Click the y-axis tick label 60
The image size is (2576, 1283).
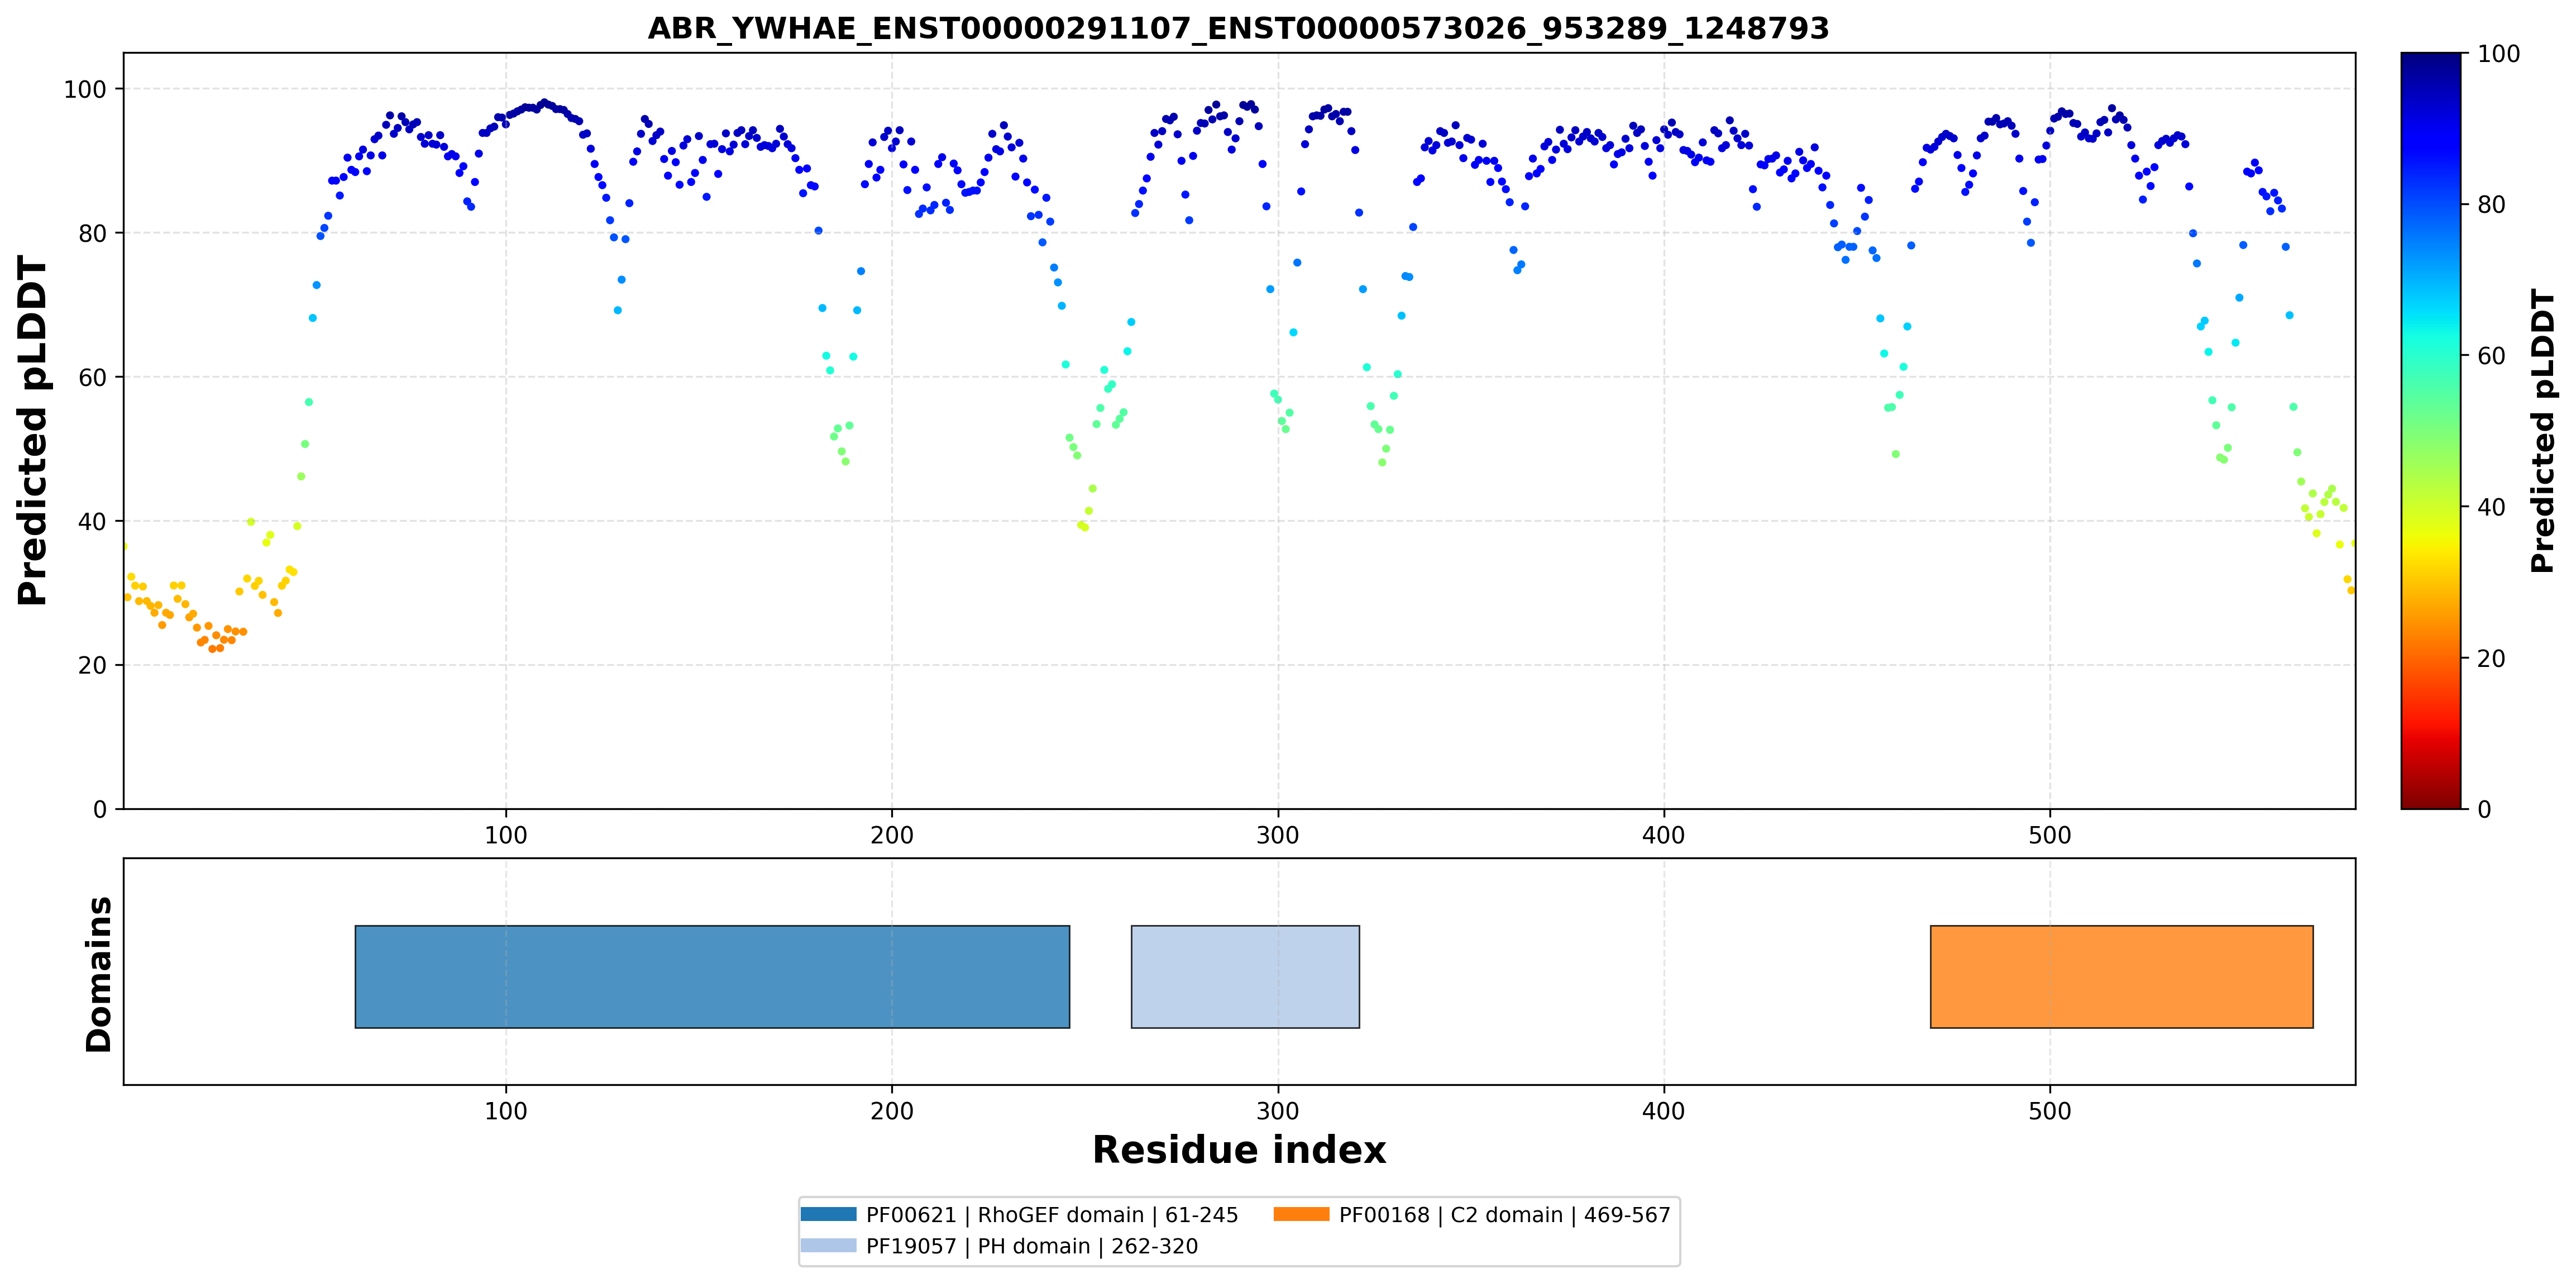tap(91, 377)
